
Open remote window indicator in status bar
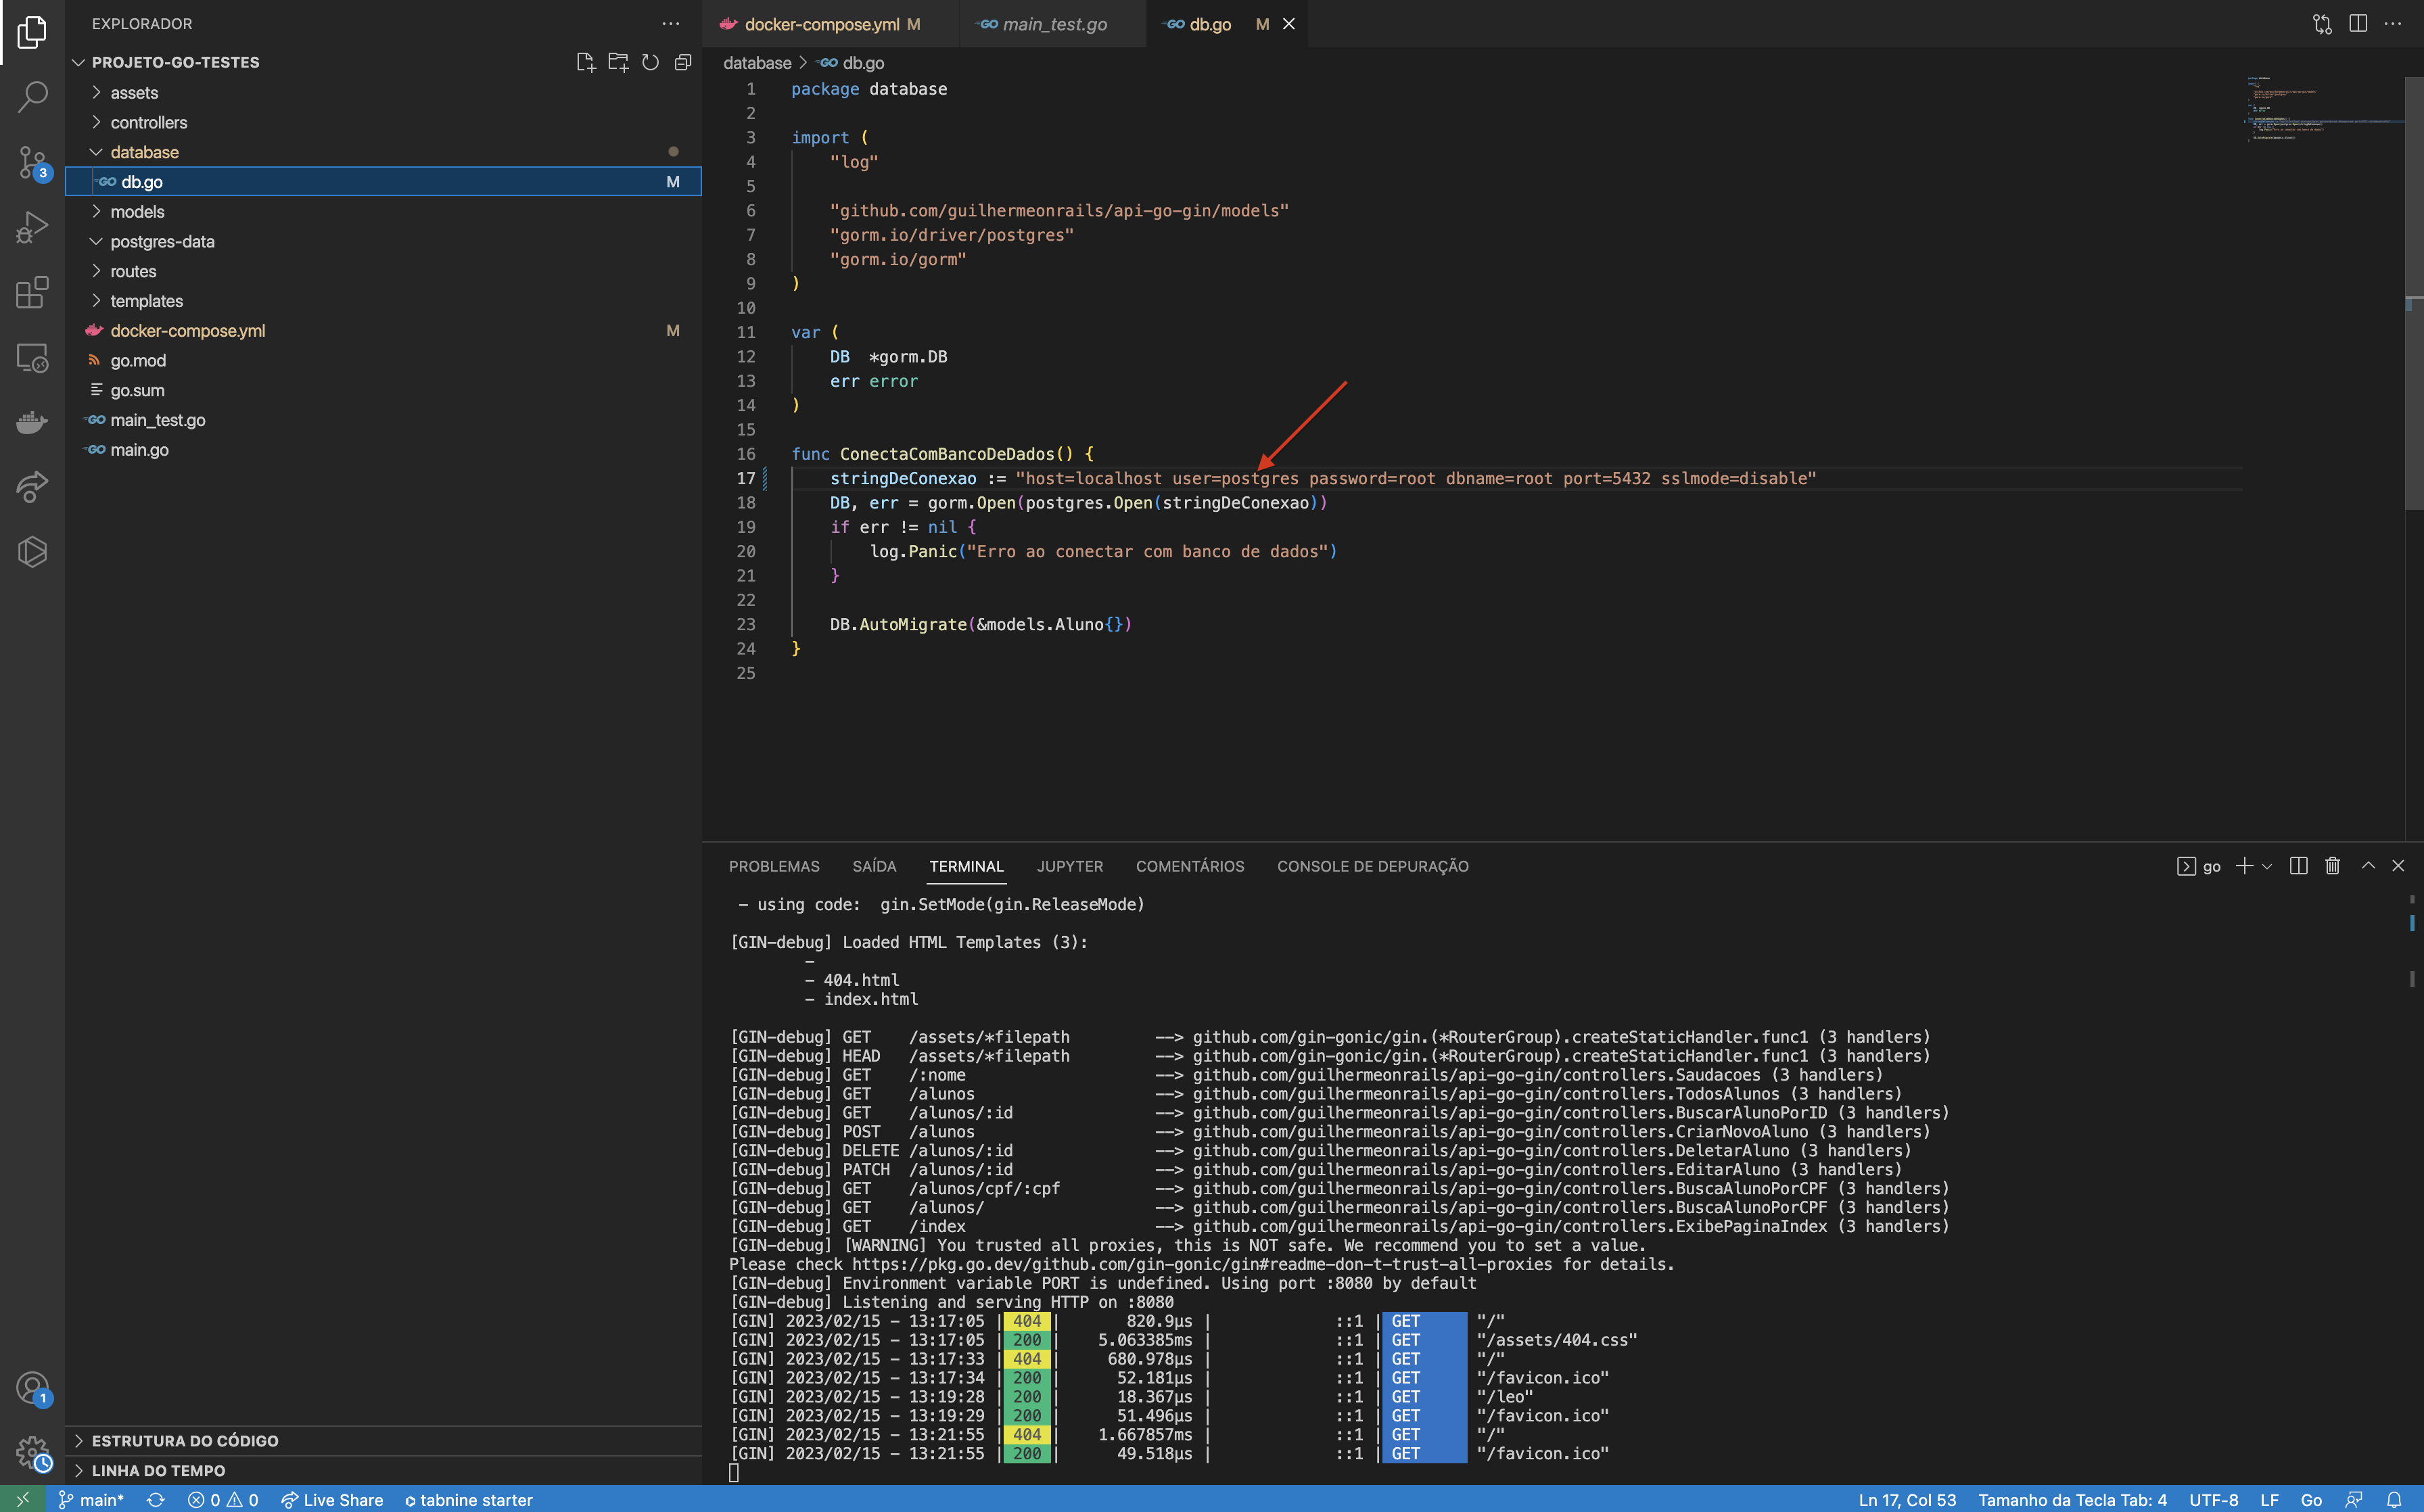click(x=22, y=1499)
